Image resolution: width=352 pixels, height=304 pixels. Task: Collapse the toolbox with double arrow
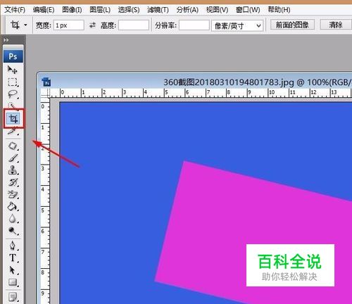click(x=6, y=40)
